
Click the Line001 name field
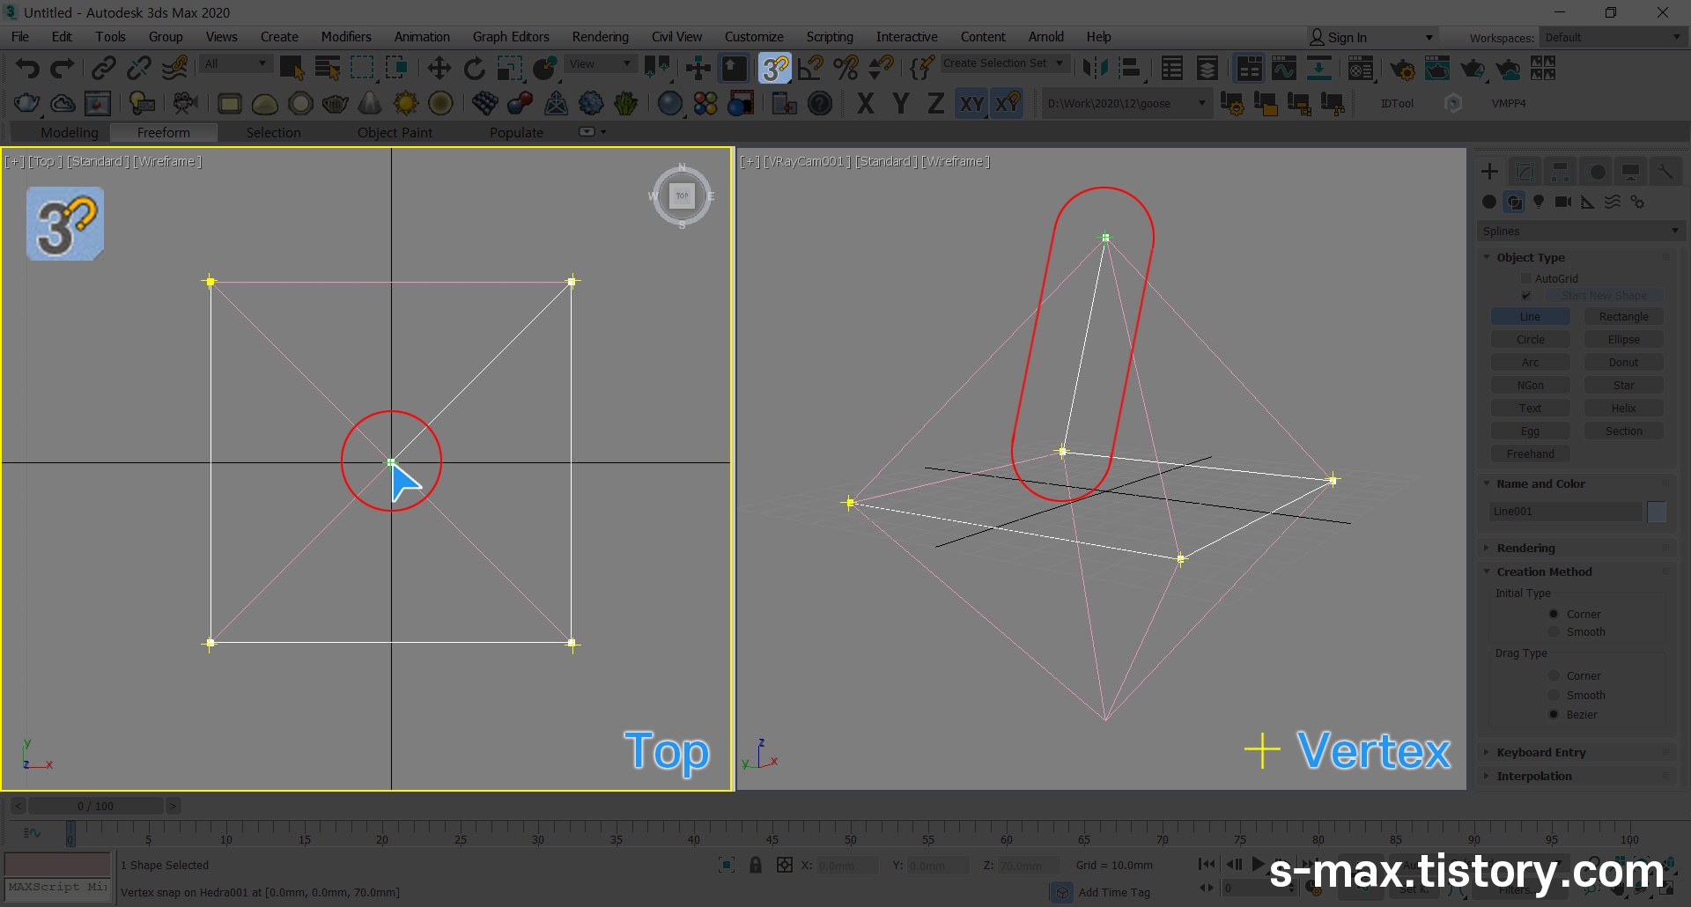1565,512
